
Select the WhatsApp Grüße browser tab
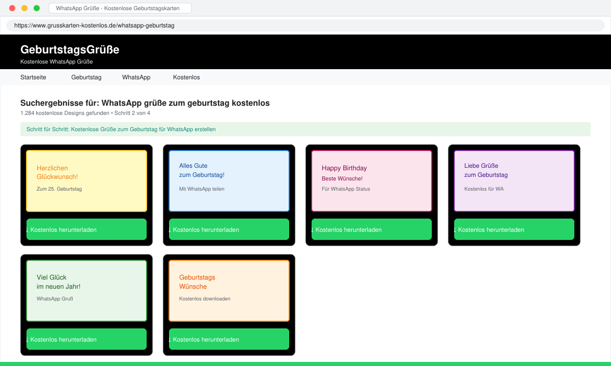(x=120, y=8)
